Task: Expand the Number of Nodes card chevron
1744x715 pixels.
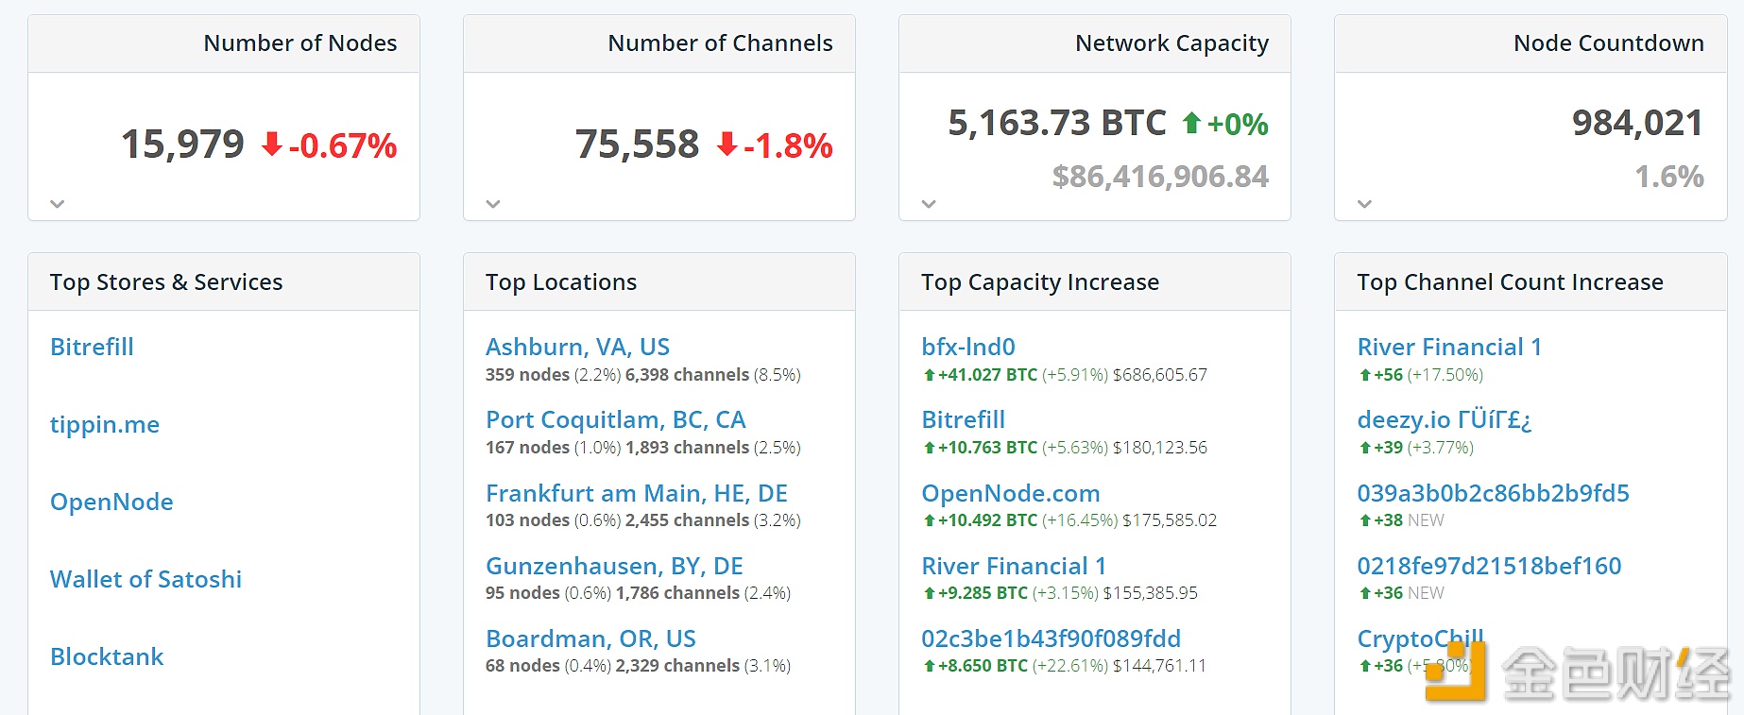Action: pos(58,204)
